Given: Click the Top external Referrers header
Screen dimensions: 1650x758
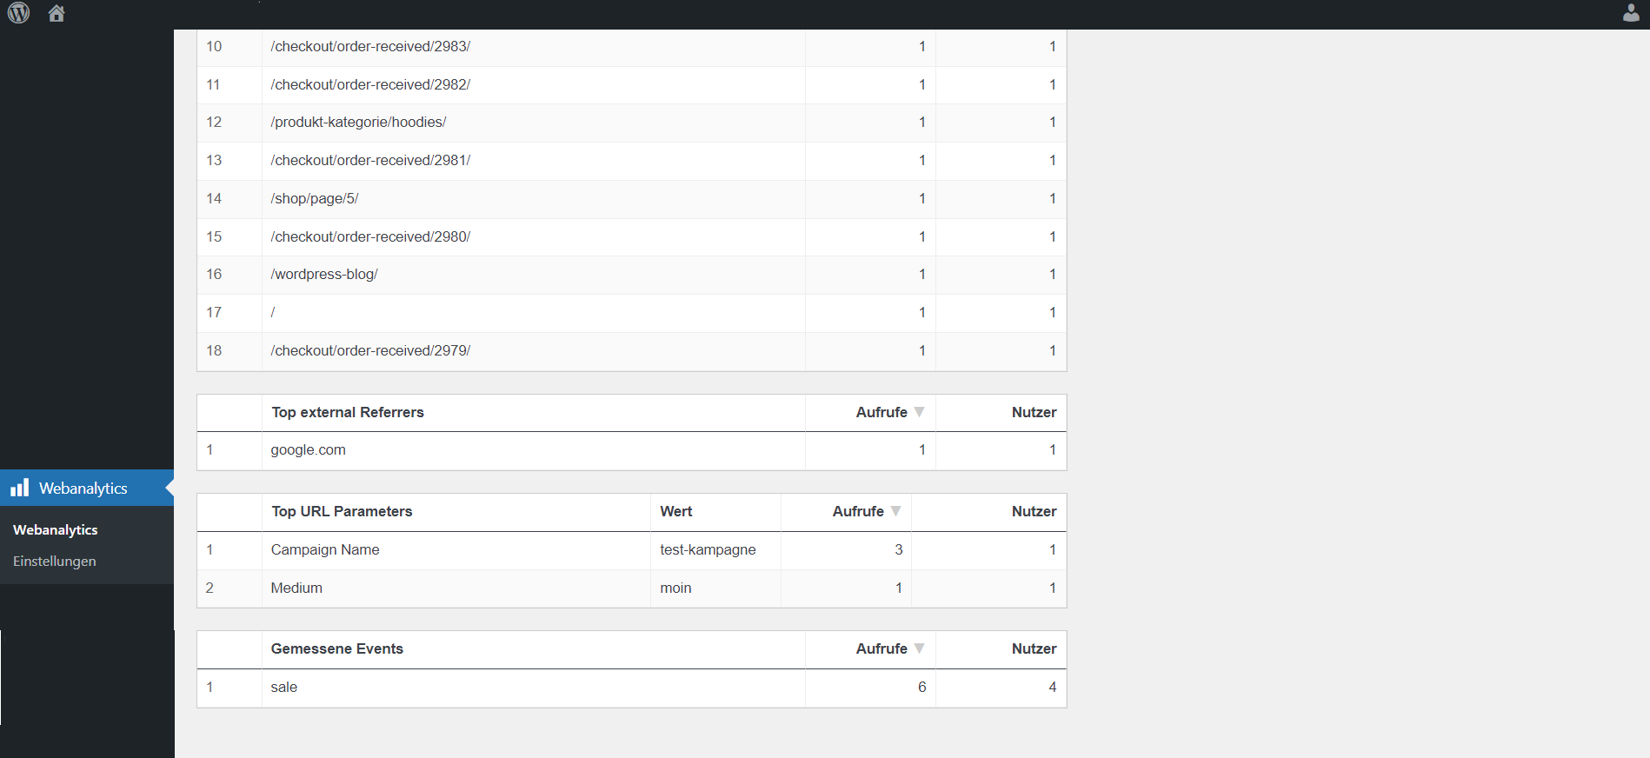Looking at the screenshot, I should [x=347, y=412].
